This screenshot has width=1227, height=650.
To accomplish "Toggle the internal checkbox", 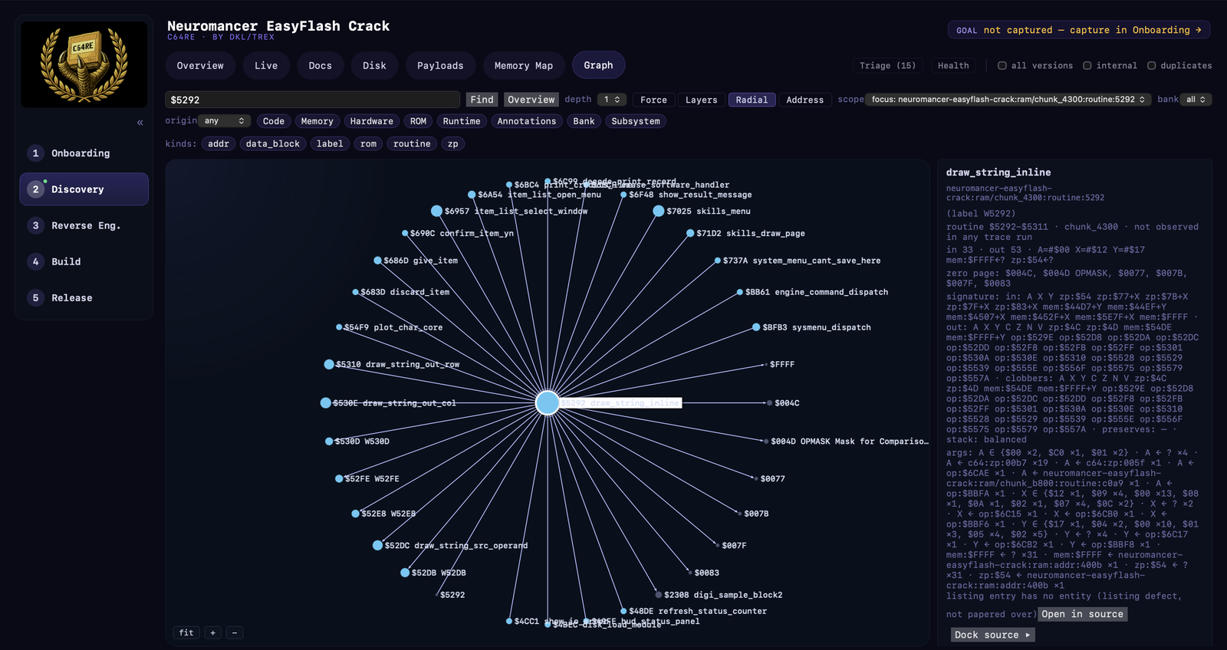I will tap(1087, 66).
